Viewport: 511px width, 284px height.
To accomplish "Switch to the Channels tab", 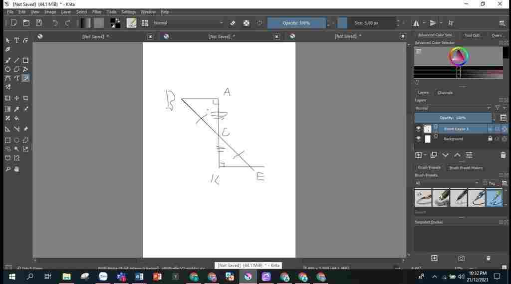I will click(445, 93).
